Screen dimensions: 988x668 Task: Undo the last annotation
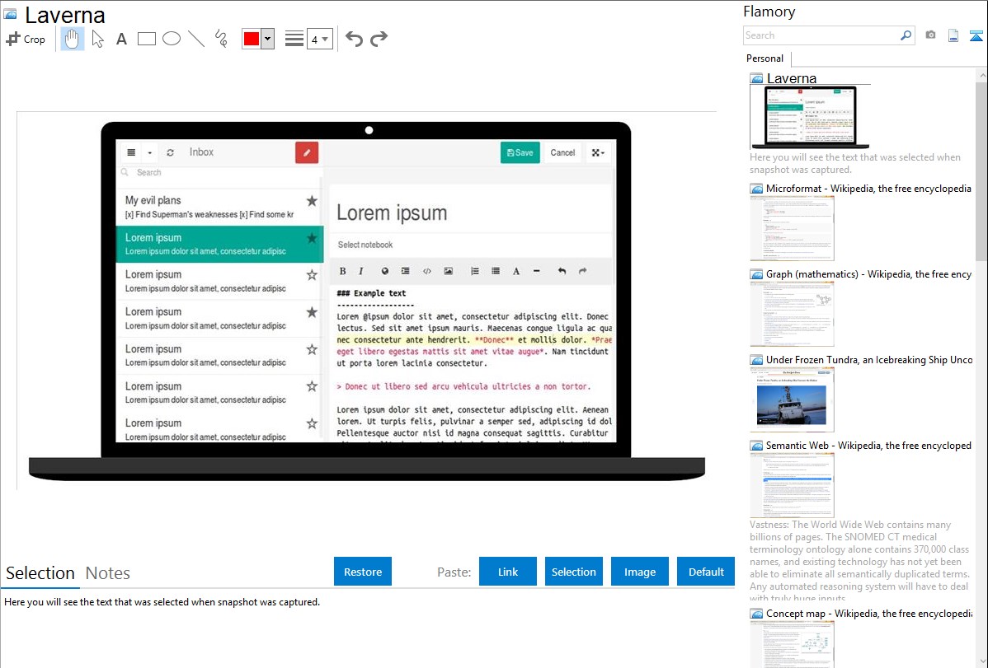pyautogui.click(x=354, y=39)
